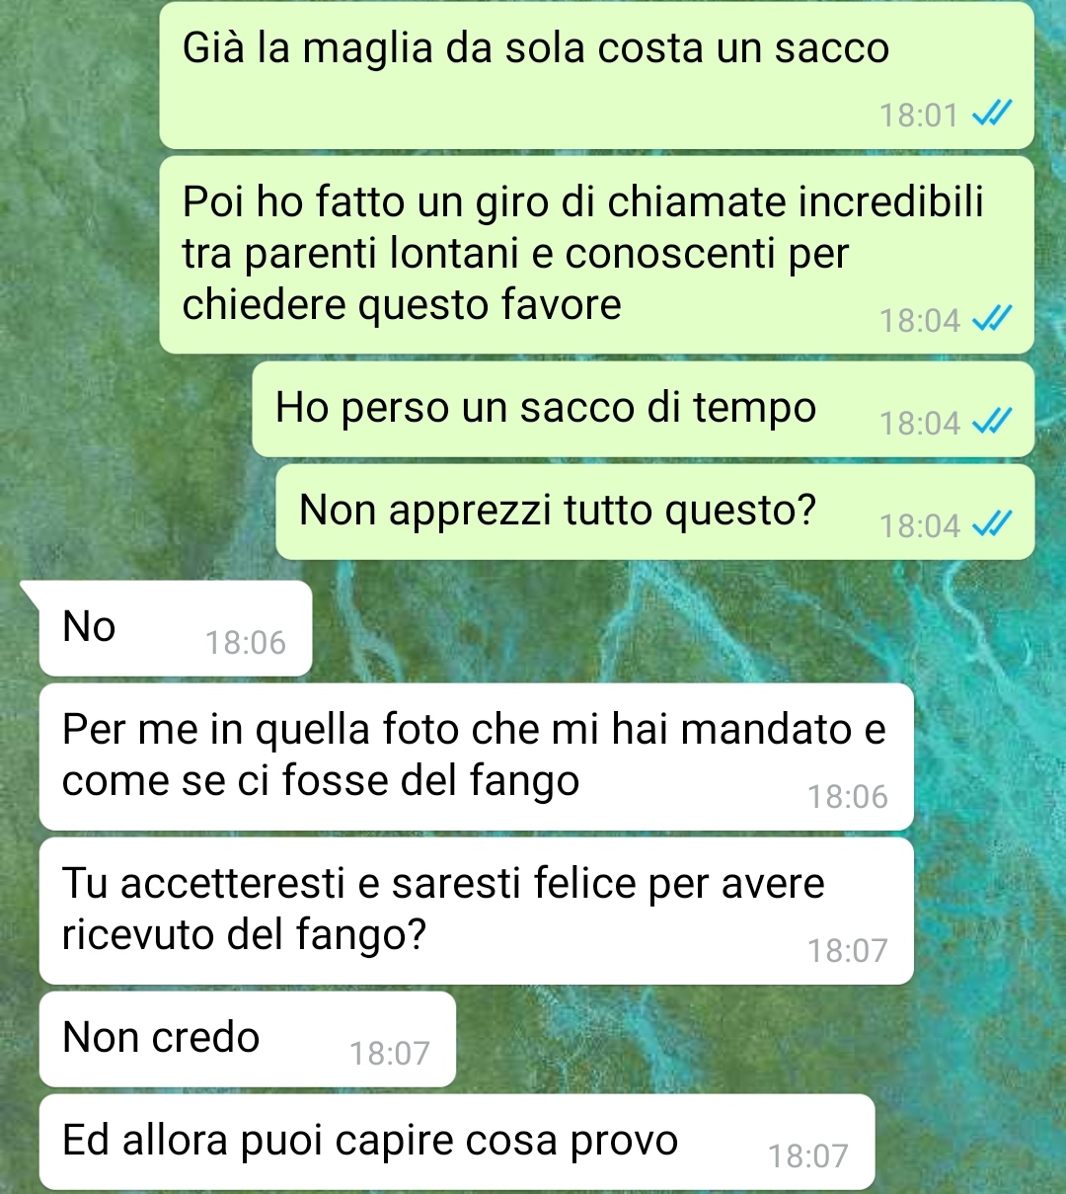The image size is (1066, 1194).
Task: Tap blue ticks beside 'Non apprezzi tutto questo?'
Action: pos(991,525)
